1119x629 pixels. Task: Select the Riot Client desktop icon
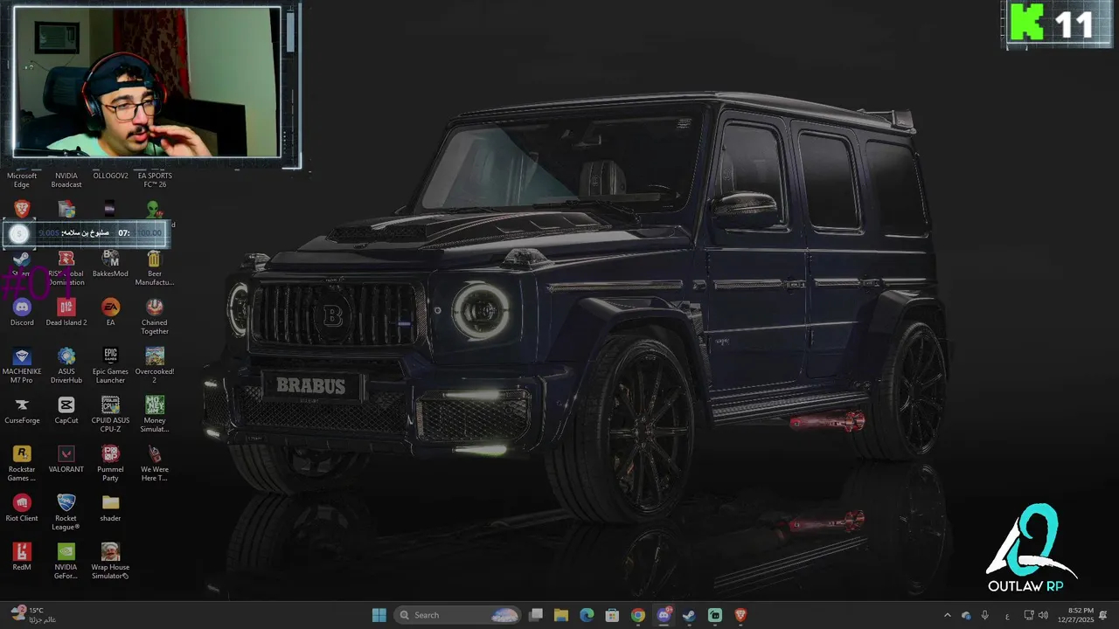(22, 508)
